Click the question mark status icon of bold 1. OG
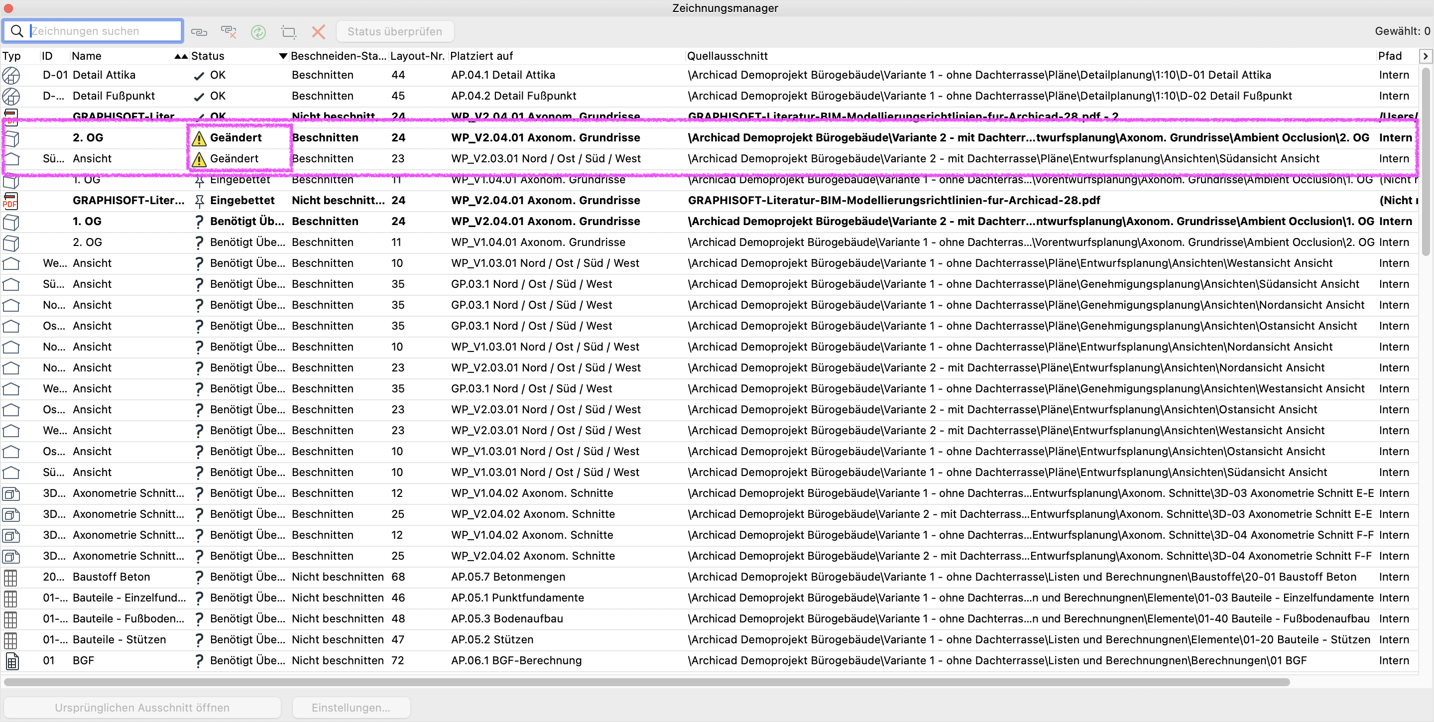The image size is (1434, 722). tap(199, 222)
